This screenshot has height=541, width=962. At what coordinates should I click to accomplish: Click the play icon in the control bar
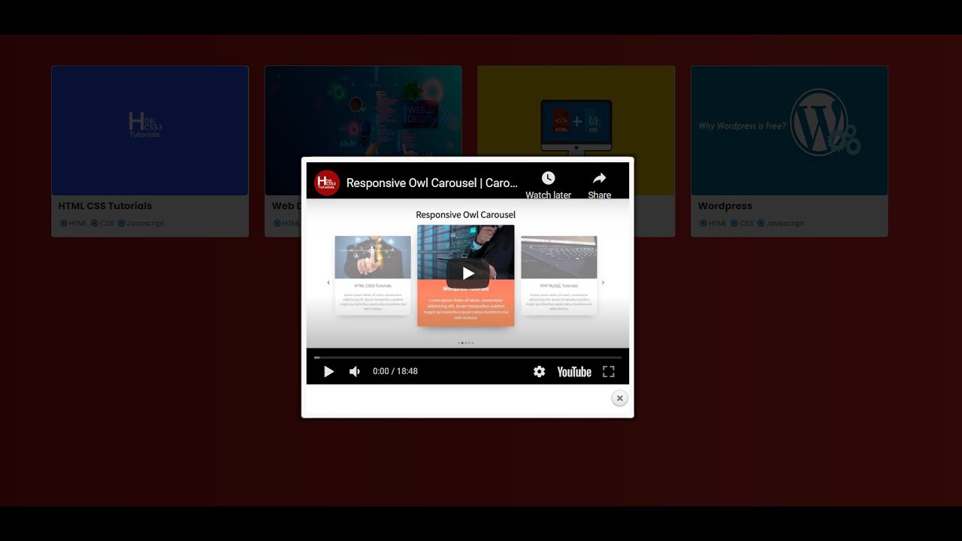click(x=328, y=371)
